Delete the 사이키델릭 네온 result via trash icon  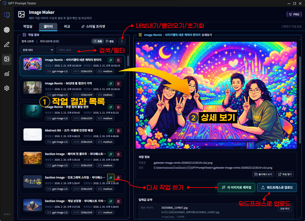pyautogui.click(x=118, y=60)
